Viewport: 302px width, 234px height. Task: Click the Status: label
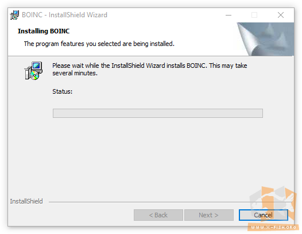coord(63,91)
